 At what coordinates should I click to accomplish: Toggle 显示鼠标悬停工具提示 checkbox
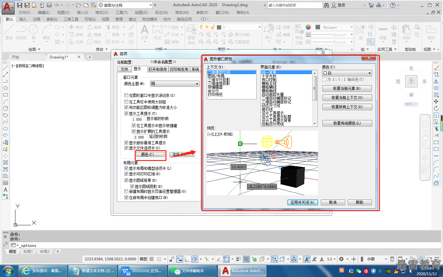[x=126, y=143]
